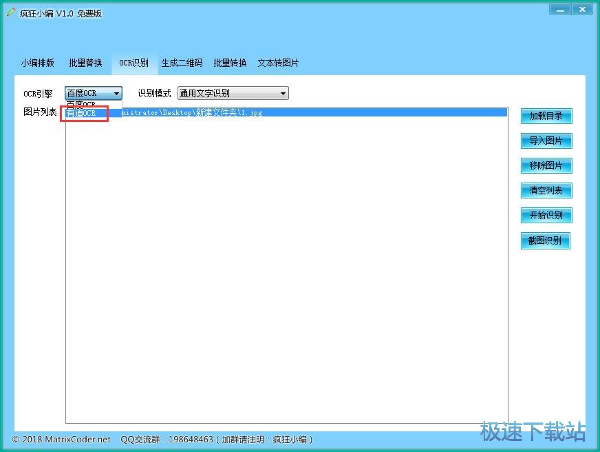Screen dimensions: 600x452
Task: Switch to the 小编排版 tab
Action: click(37, 63)
